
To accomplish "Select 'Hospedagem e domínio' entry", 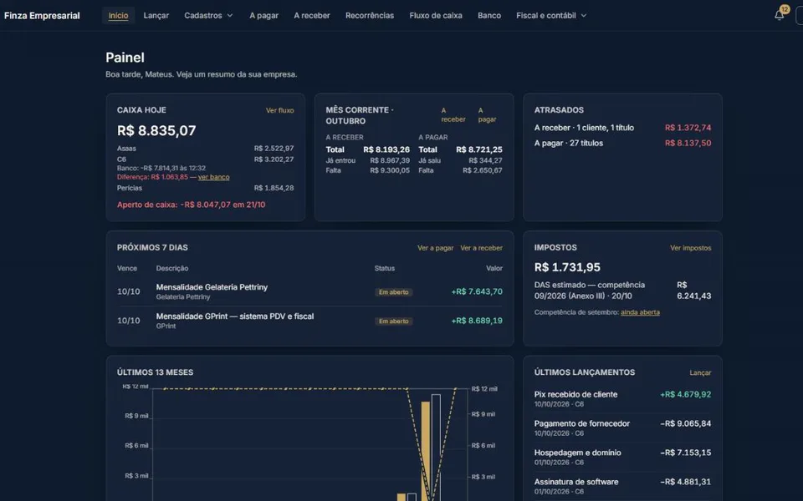I will 622,457.
